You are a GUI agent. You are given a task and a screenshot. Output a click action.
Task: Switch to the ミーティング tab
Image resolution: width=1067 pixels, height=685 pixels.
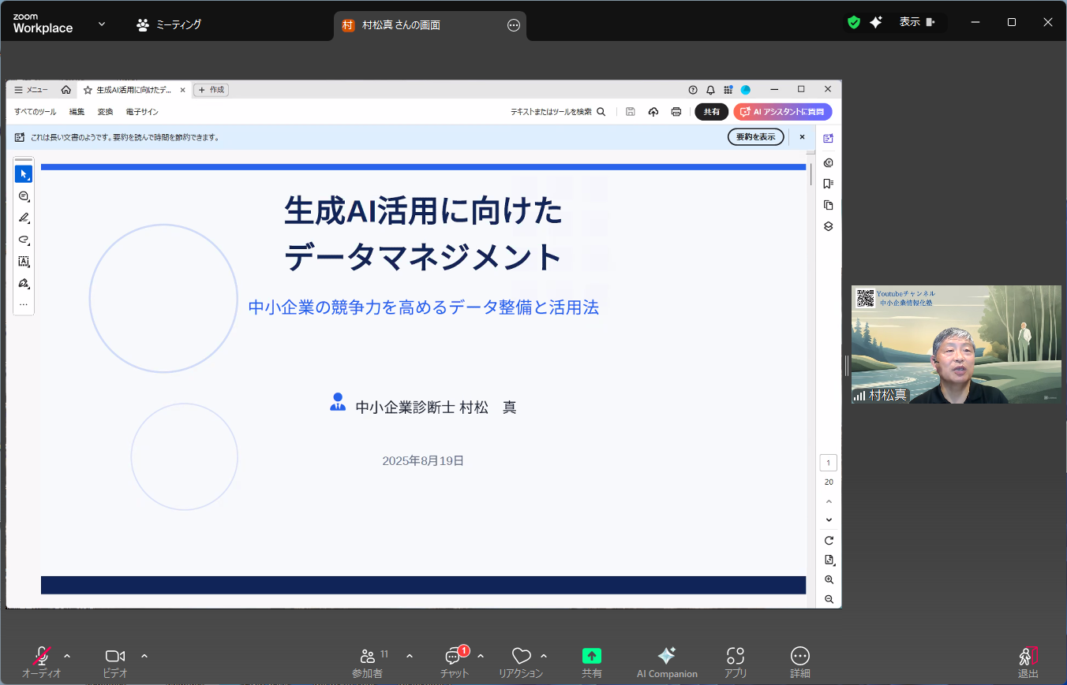tap(169, 24)
